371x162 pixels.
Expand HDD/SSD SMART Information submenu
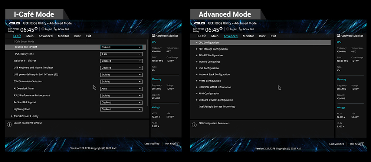(x=213, y=87)
